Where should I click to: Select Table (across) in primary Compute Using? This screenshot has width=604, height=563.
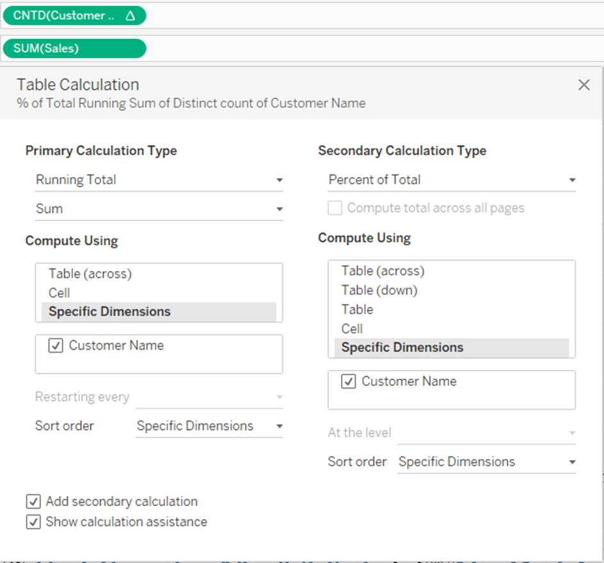(90, 274)
